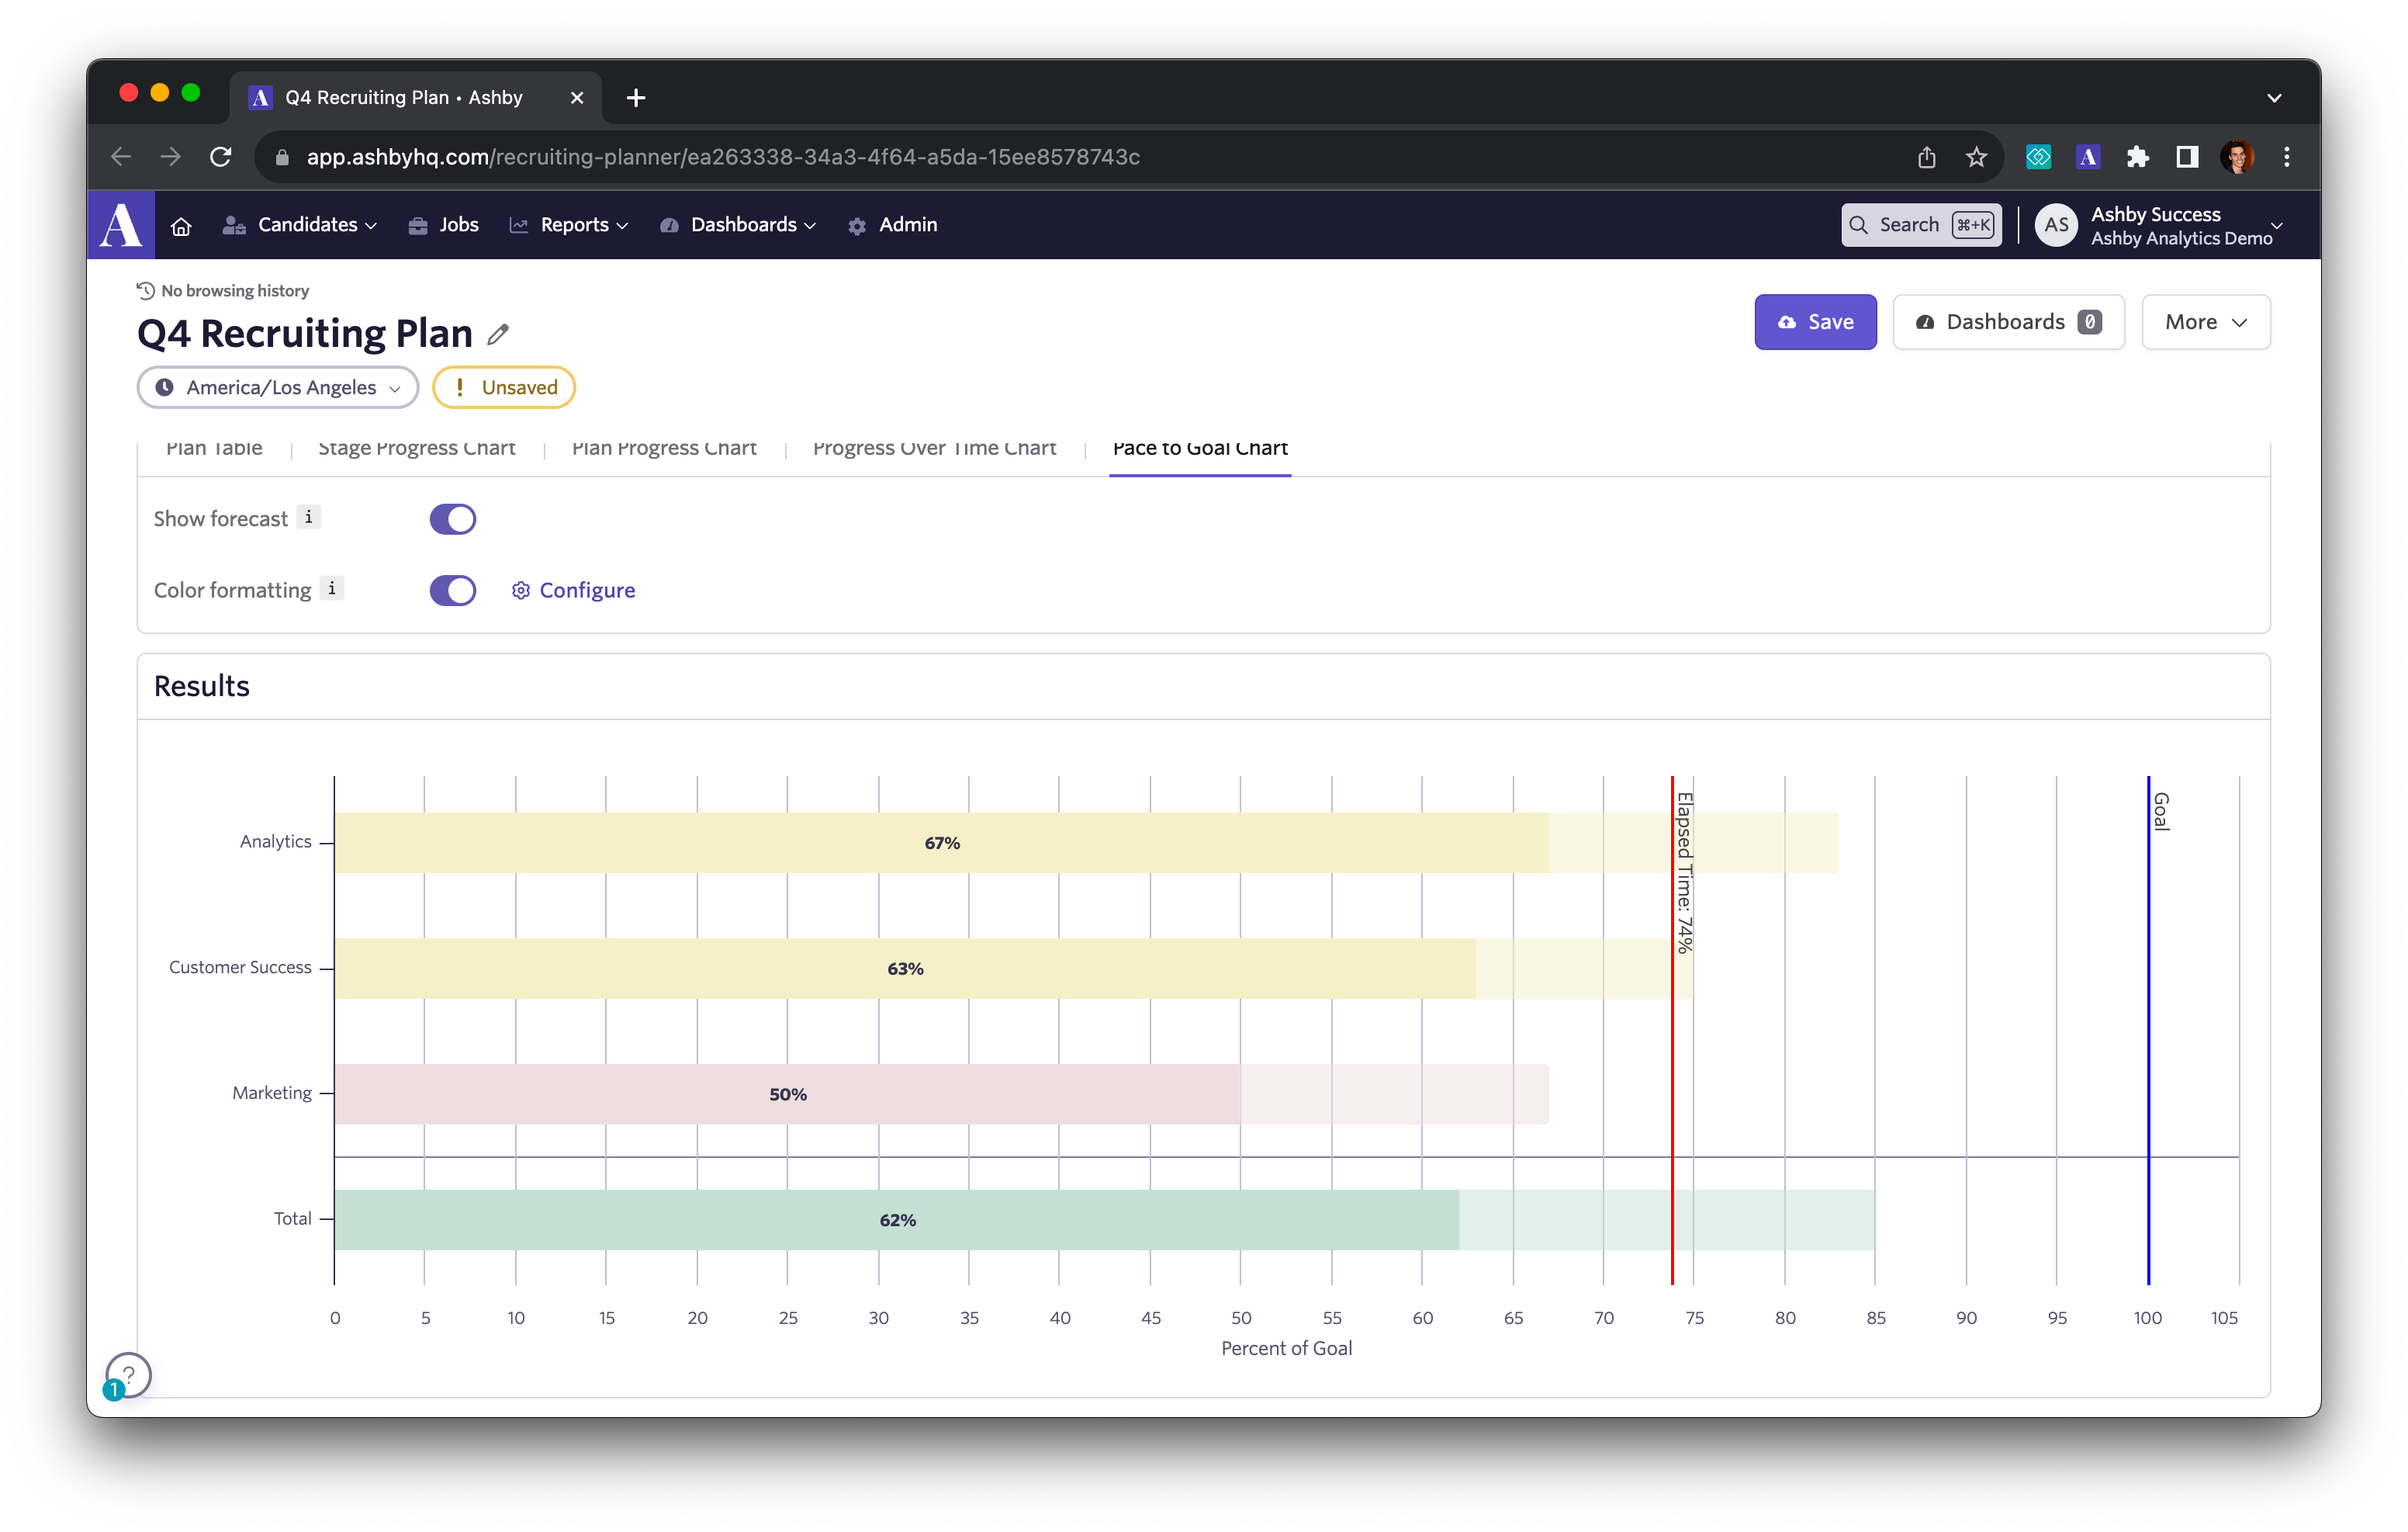Switch to the Progress Over Time Chart tab
Image resolution: width=2408 pixels, height=1532 pixels.
coord(934,449)
